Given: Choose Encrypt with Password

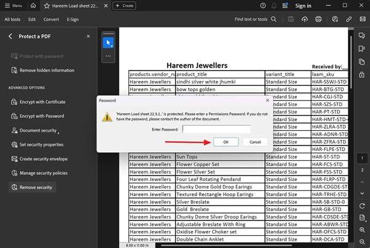Looking at the screenshot, I should pyautogui.click(x=37, y=116).
